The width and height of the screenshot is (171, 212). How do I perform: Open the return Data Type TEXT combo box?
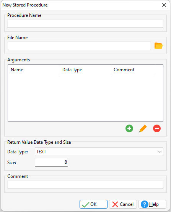pos(99,152)
